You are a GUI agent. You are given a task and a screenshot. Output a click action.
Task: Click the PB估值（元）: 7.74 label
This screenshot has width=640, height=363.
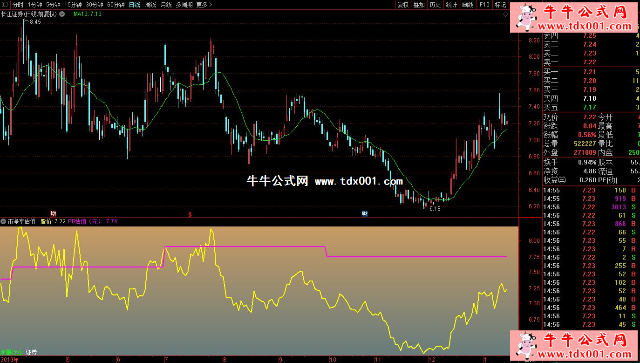93,221
